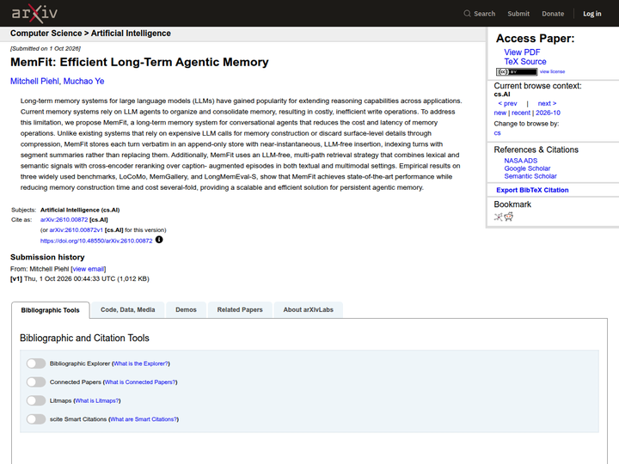This screenshot has width=619, height=464.
Task: Change browse context to cs
Action: tap(497, 133)
